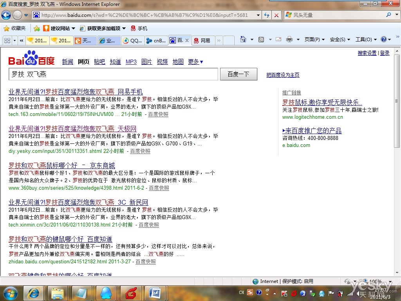The height and width of the screenshot is (301, 401).
Task: Open 百度快照 for the tech.163.com result
Action: click(158, 114)
